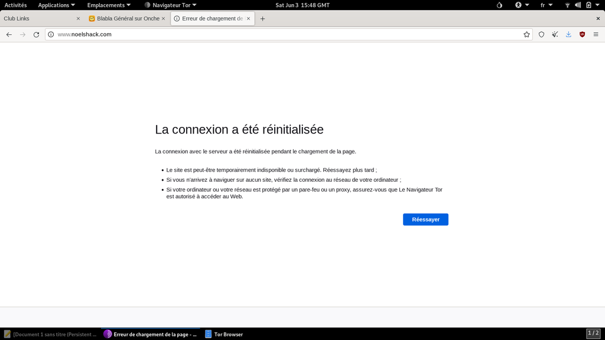Image resolution: width=605 pixels, height=340 pixels.
Task: Open the uBlock Origin extension
Action: pos(582,34)
